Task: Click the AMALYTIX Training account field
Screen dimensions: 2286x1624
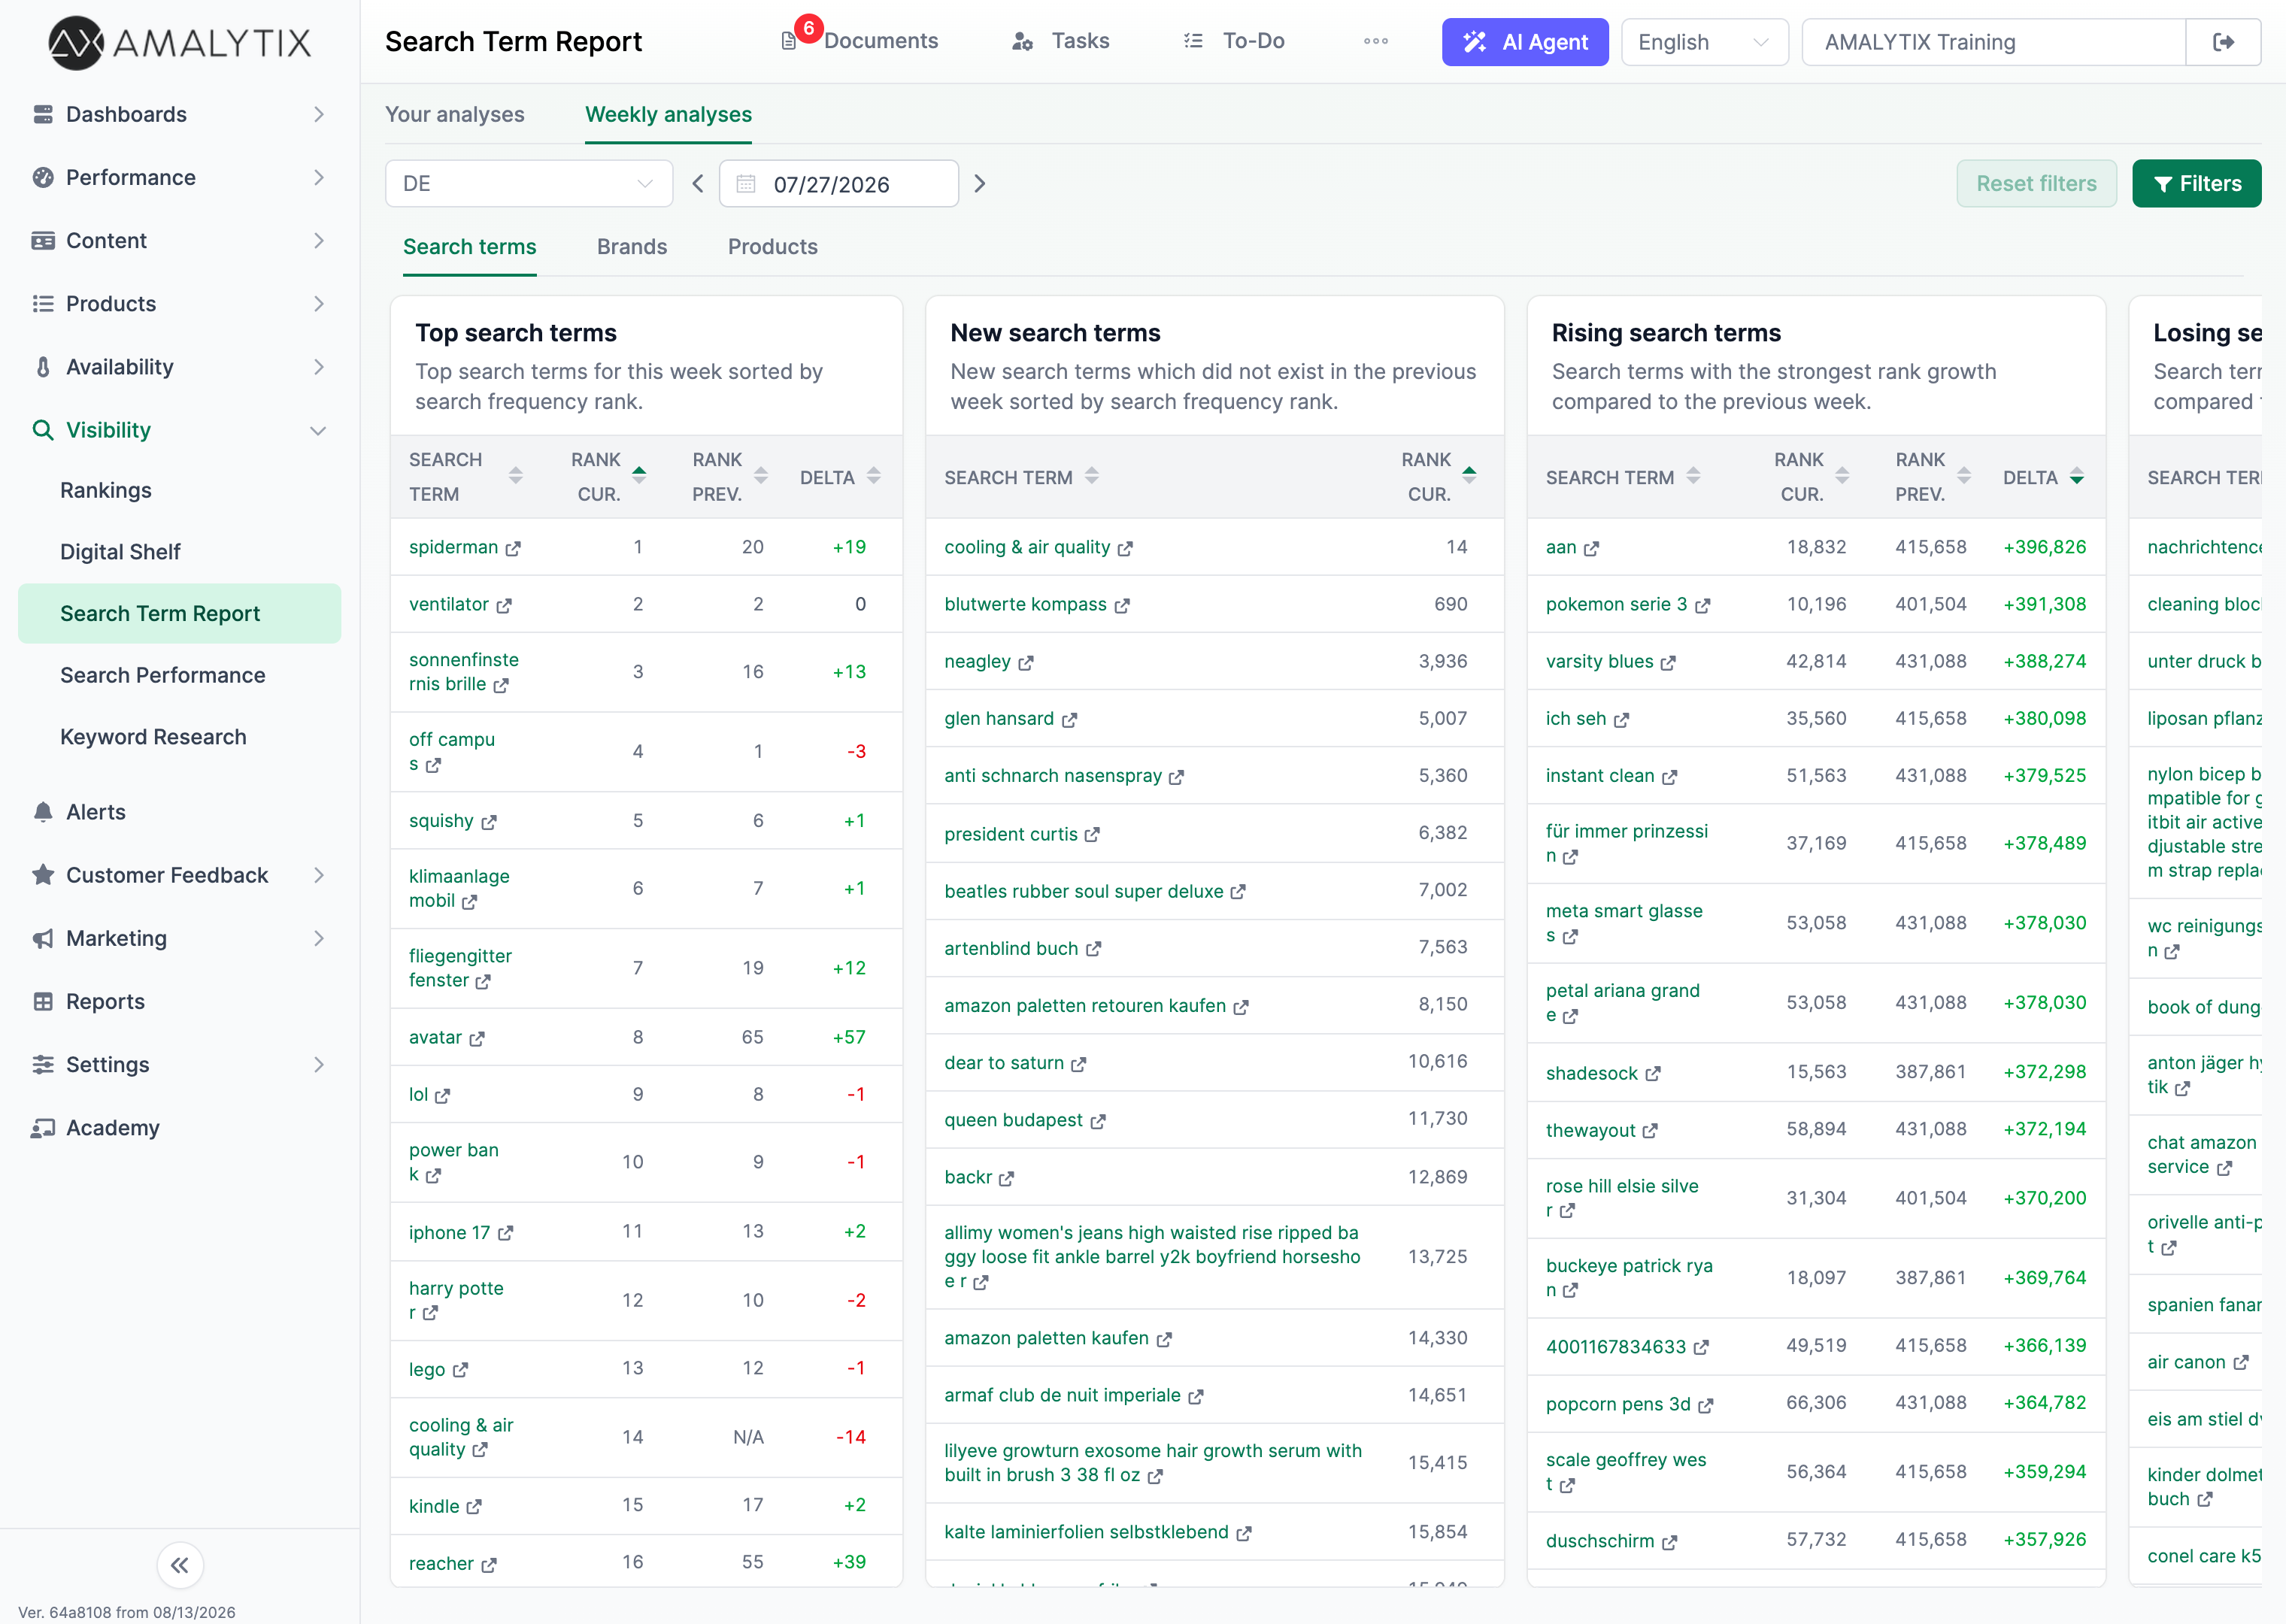Action: click(x=1993, y=42)
